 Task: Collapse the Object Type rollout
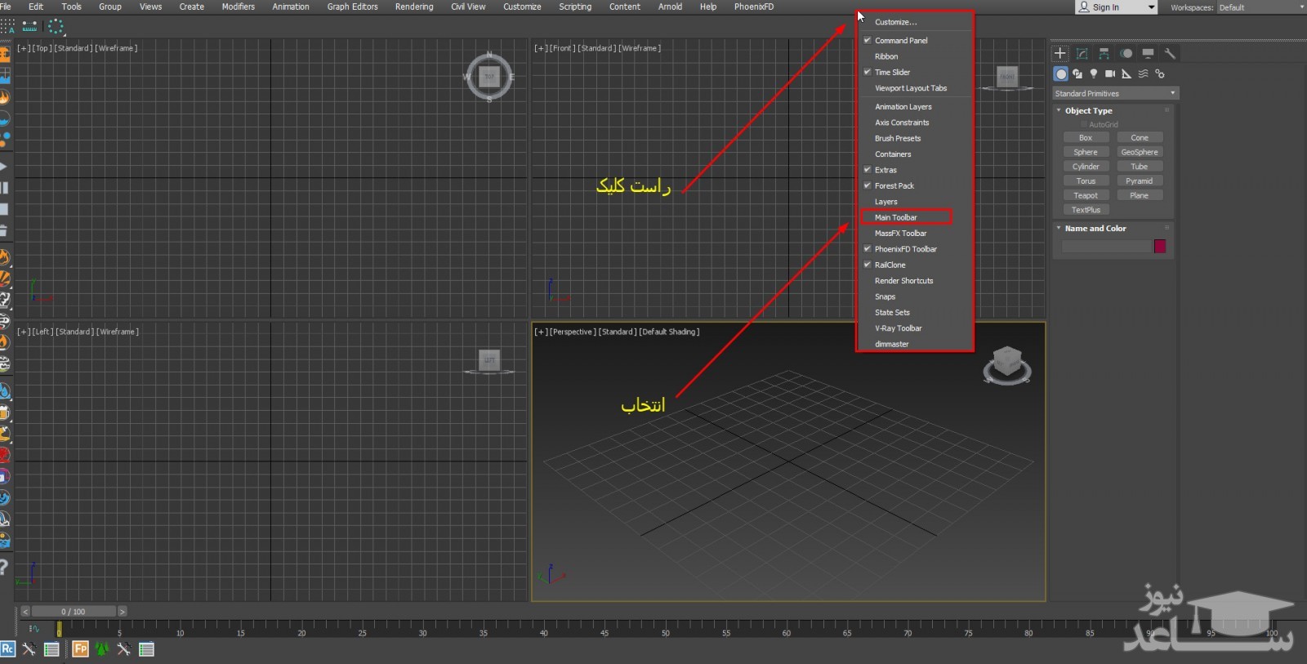[1088, 111]
